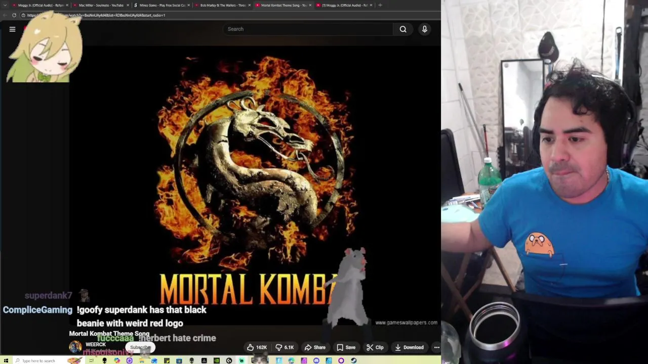Image resolution: width=648 pixels, height=364 pixels.
Task: Open Steam from the taskbar
Action: click(353, 360)
